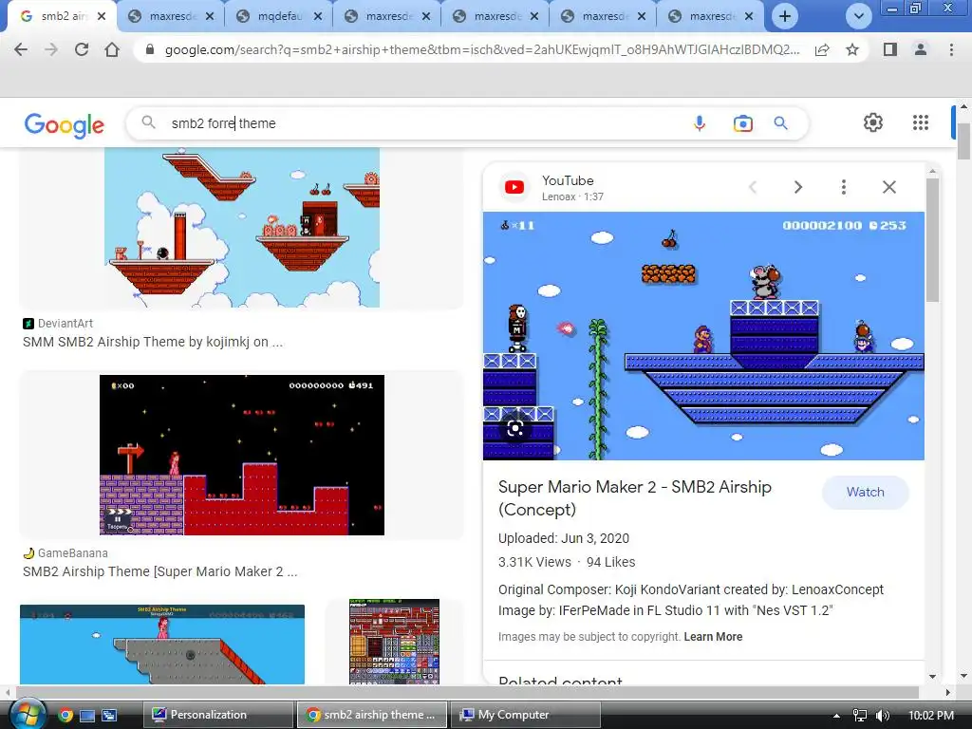
Task: Click the preview panel's scrollbar thumb
Action: point(932,240)
